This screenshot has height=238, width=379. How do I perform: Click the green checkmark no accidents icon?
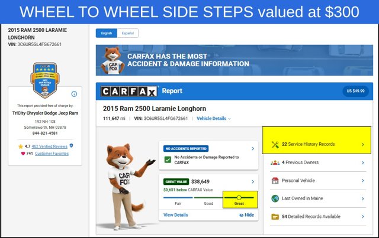point(168,159)
